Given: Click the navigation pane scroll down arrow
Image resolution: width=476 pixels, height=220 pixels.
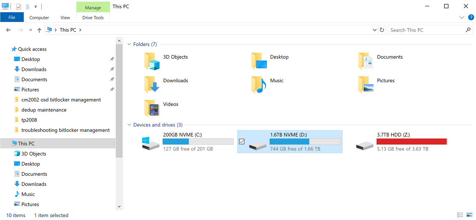Looking at the screenshot, I should coord(119,207).
